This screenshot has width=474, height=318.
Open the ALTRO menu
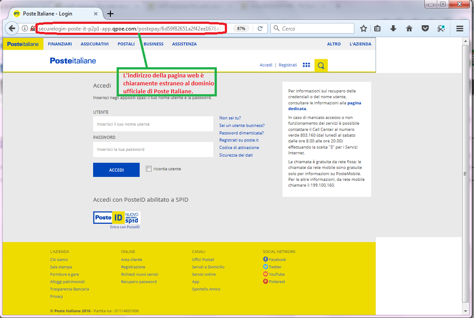pyautogui.click(x=334, y=44)
